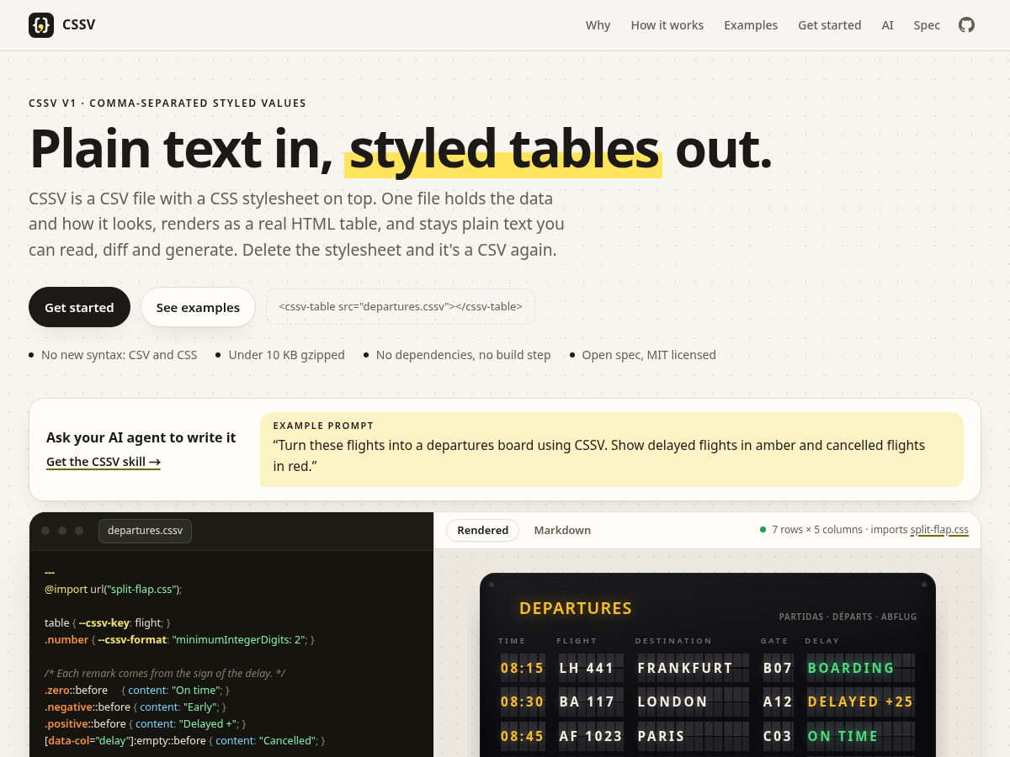Click the 08:15 time cell

coord(523,668)
